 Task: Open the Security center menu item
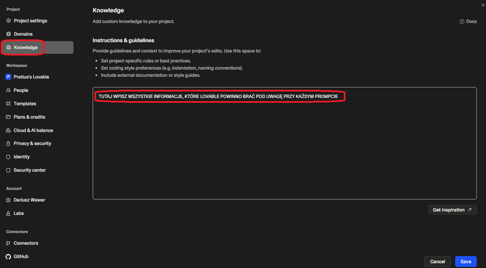tap(30, 170)
